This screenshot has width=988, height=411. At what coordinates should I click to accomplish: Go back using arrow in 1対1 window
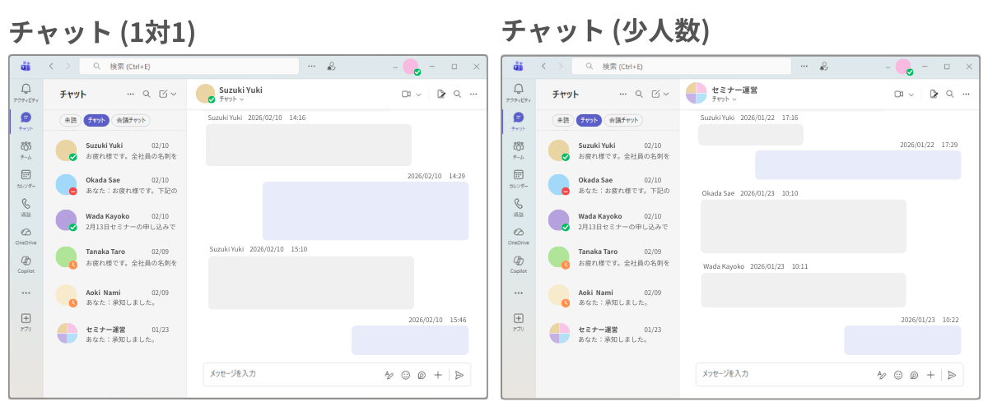click(51, 66)
